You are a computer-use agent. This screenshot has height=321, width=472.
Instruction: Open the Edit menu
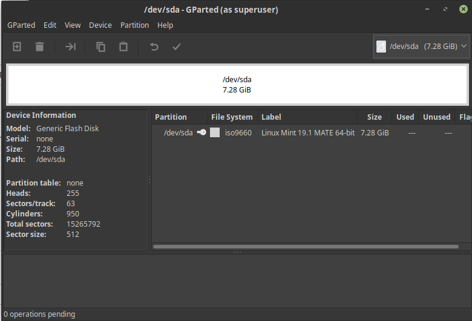click(x=50, y=25)
